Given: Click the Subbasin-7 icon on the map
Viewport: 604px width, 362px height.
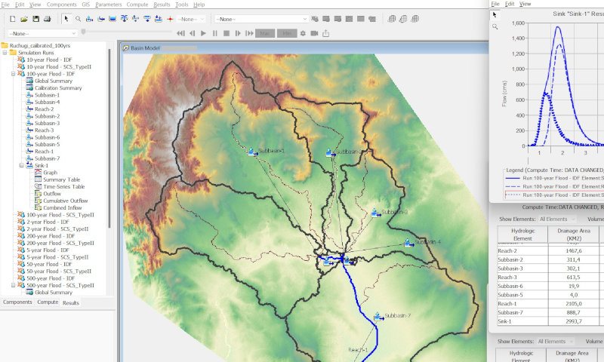Looking at the screenshot, I should tap(377, 317).
